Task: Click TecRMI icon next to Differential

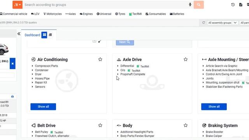Action: click(138, 66)
